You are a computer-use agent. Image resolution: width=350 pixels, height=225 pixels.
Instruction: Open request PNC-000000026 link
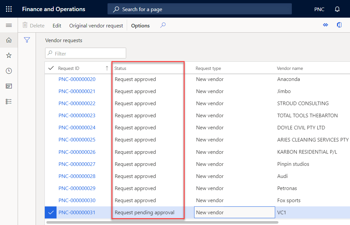(x=77, y=152)
